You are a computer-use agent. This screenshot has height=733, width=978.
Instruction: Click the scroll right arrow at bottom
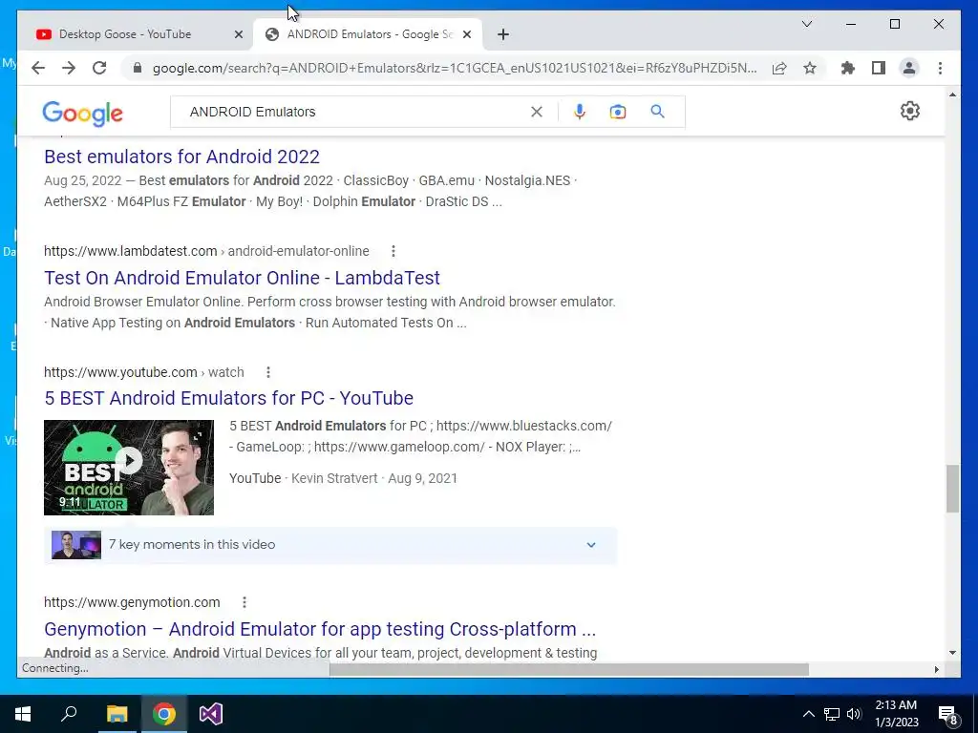coord(936,669)
